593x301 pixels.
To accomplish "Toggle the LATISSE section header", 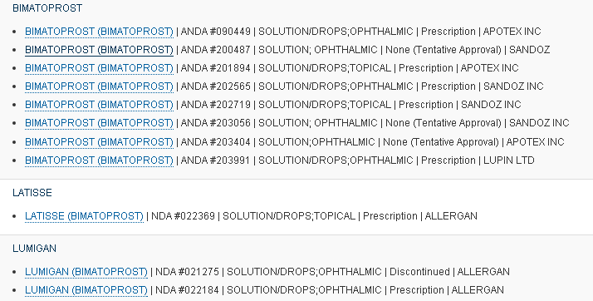I will pos(32,193).
